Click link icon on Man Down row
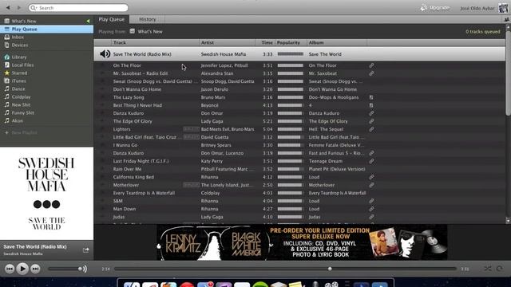The height and width of the screenshot is (287, 511). (371, 209)
